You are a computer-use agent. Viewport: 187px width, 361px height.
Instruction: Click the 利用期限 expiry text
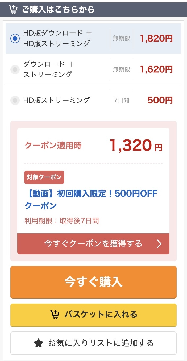pos(62,221)
